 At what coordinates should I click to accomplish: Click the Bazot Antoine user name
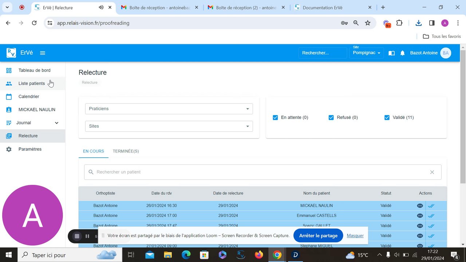pyautogui.click(x=424, y=53)
